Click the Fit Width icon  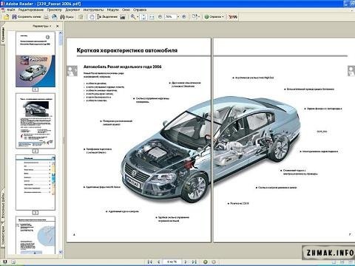click(x=152, y=17)
